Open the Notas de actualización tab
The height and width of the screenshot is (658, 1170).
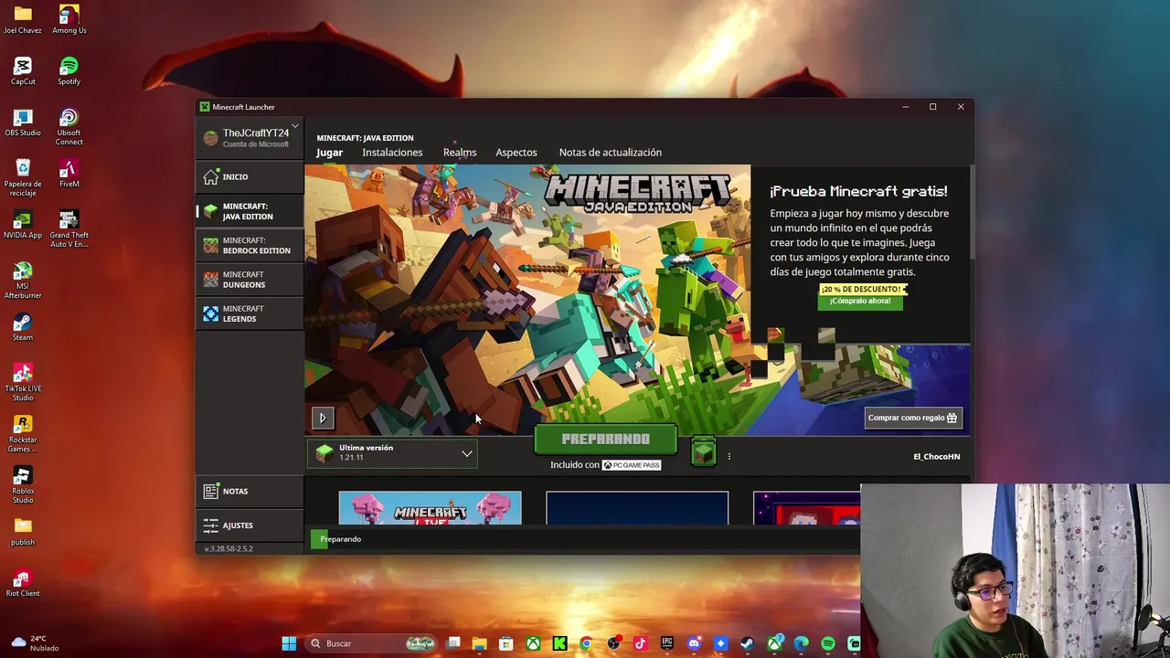[x=610, y=153]
